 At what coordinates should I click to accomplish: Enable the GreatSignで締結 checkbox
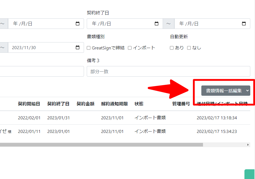point(89,48)
